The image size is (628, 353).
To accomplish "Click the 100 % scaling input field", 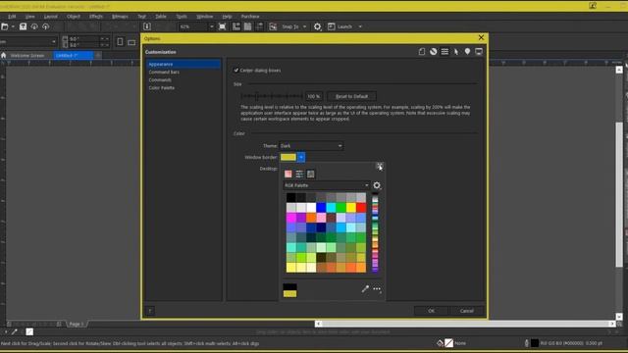I will (314, 96).
